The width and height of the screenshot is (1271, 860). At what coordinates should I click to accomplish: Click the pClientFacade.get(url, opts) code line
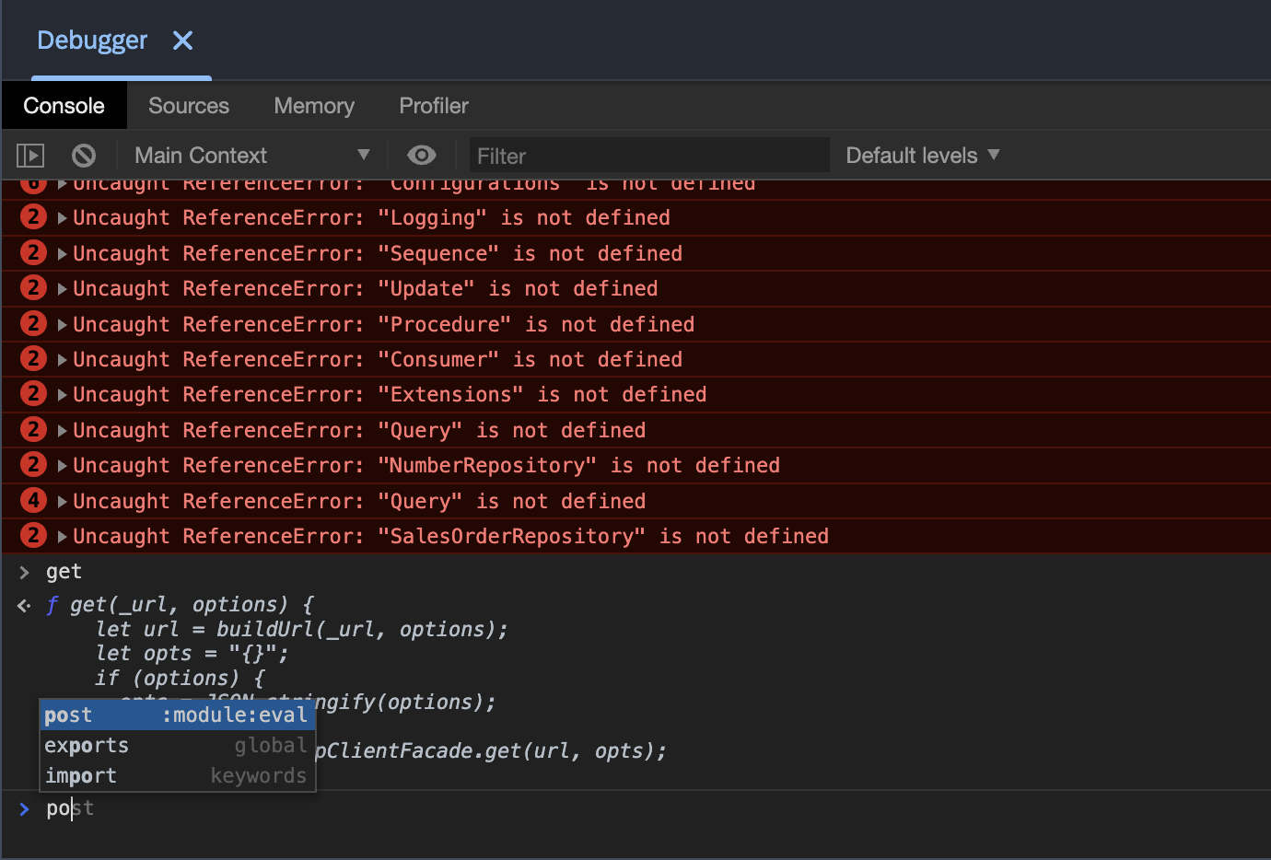[x=491, y=751]
